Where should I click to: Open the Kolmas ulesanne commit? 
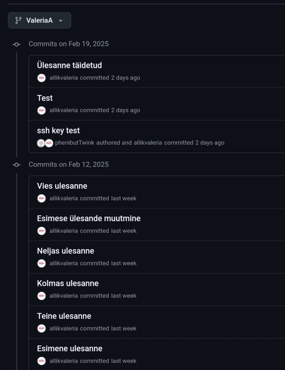pos(68,283)
